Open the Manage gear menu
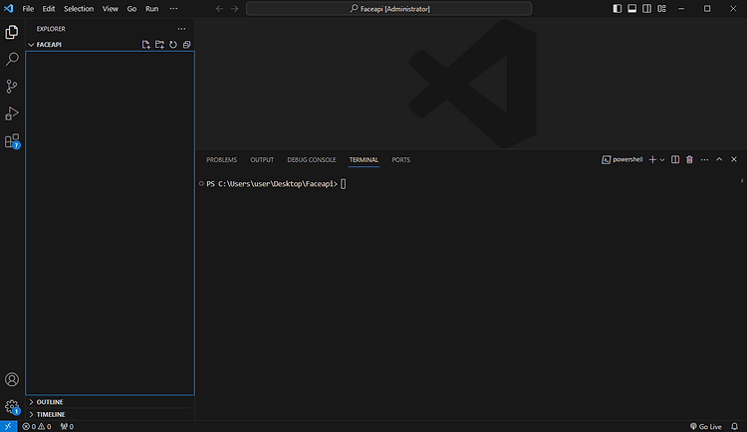Viewport: 747px width, 432px height. (x=11, y=407)
